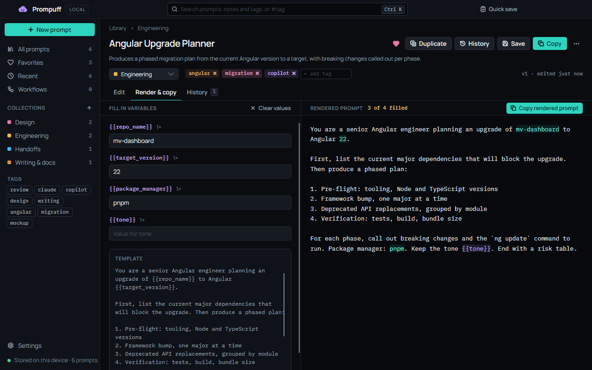Open Recent prompts

49,76
